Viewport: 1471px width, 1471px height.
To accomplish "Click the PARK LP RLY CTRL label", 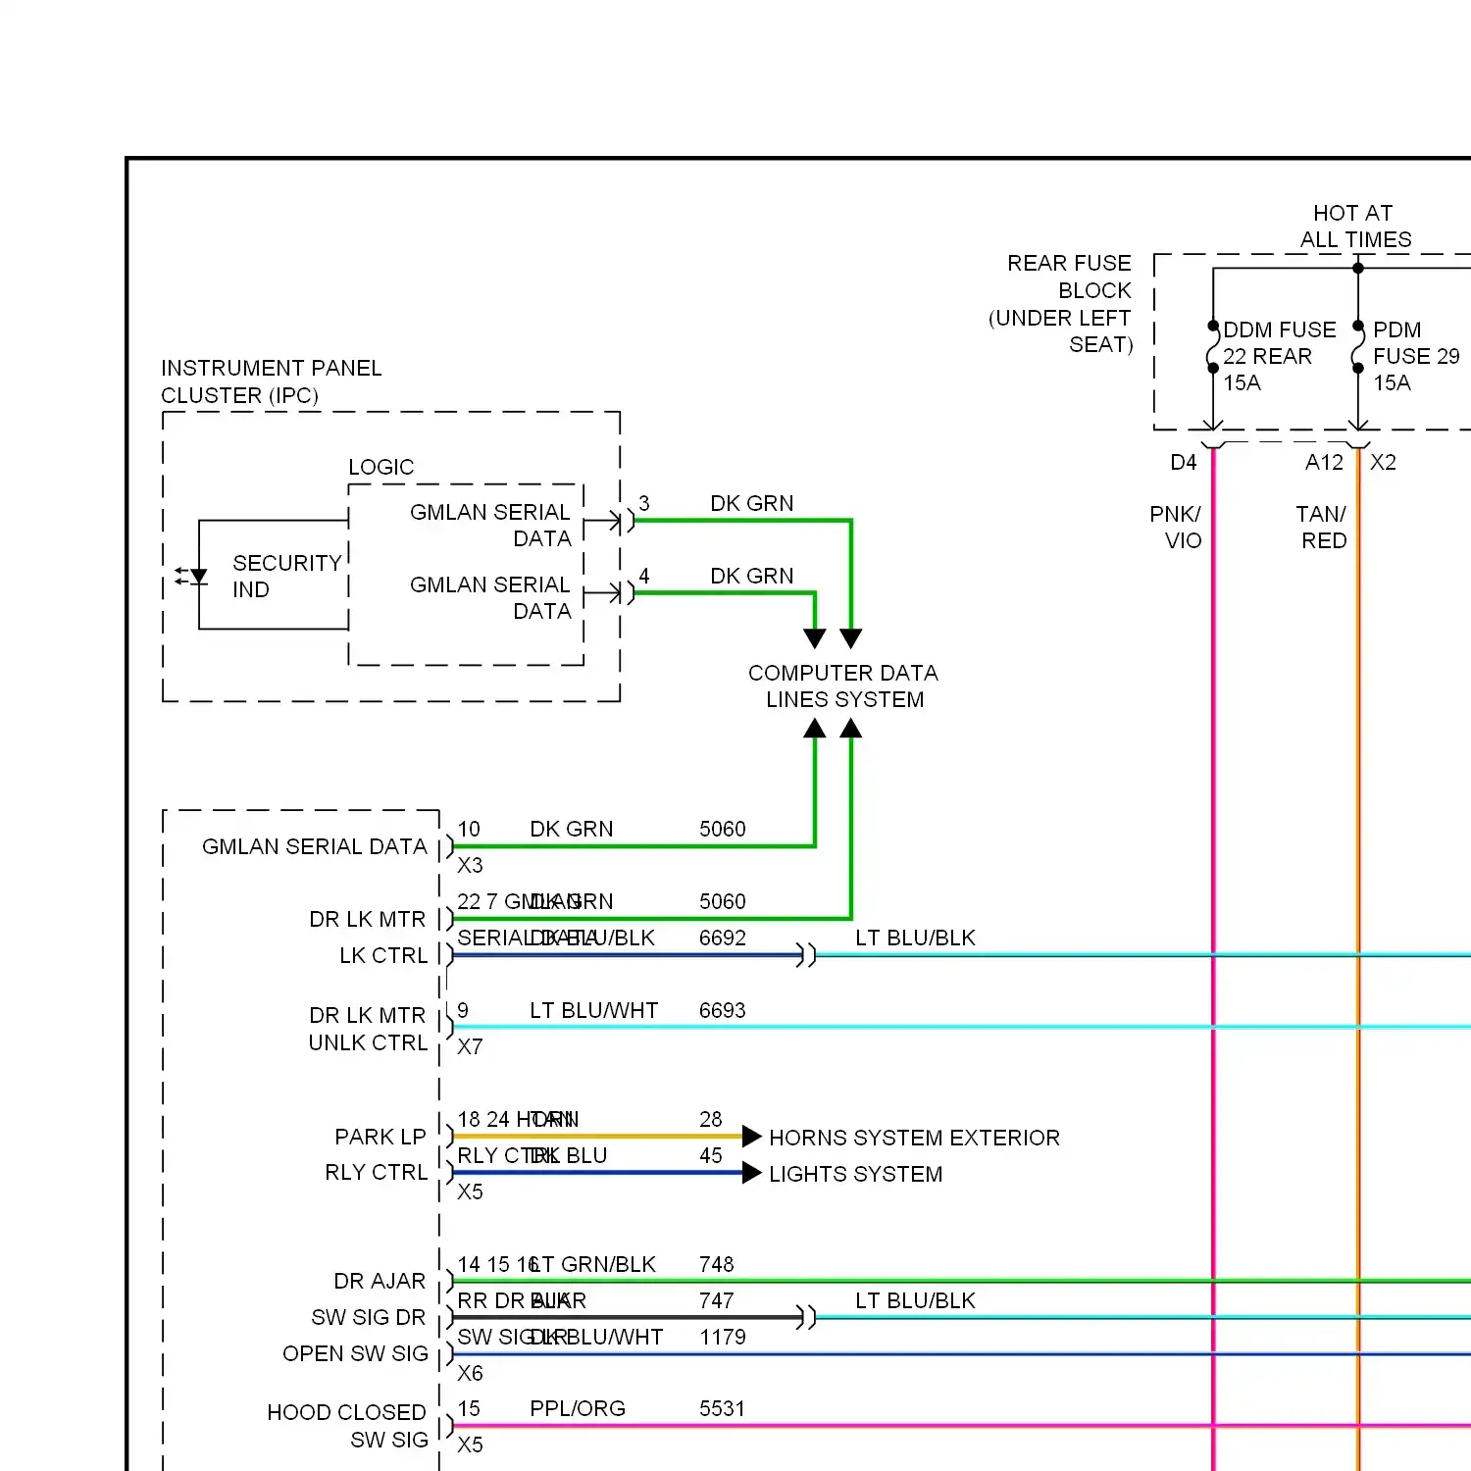I will (378, 1154).
